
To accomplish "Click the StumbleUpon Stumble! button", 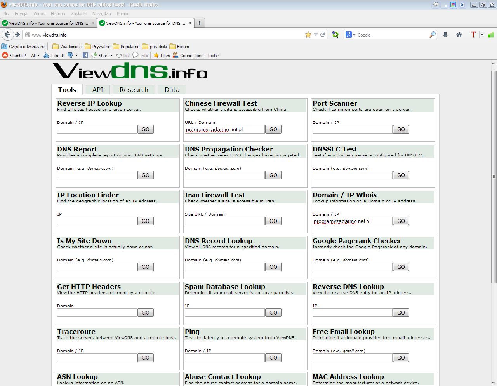I will click(14, 55).
